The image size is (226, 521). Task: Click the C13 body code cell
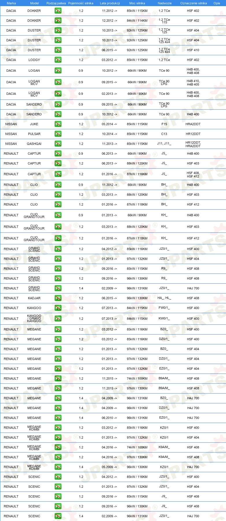coord(164,134)
